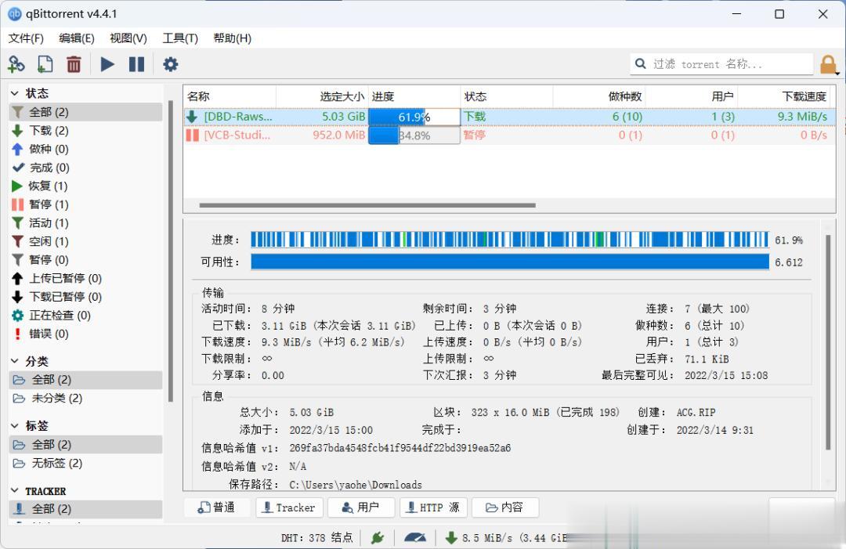Screen dimensions: 846x549
Task: Sort by 下载速度 column header
Action: (x=783, y=96)
